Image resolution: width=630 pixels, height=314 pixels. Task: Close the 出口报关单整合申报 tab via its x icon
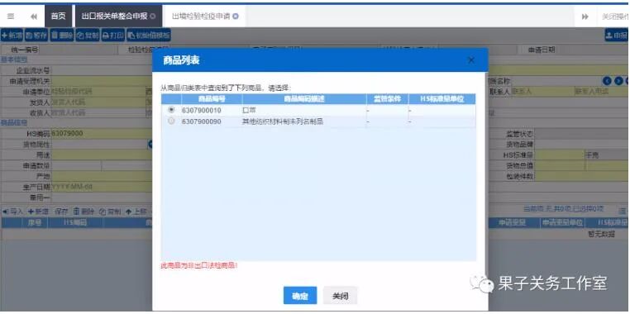coord(153,17)
